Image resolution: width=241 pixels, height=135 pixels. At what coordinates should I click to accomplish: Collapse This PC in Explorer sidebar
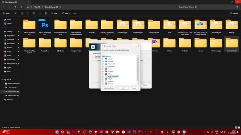tap(2, 79)
